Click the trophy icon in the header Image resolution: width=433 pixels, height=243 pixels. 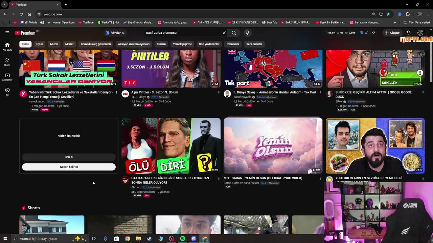coord(373,33)
